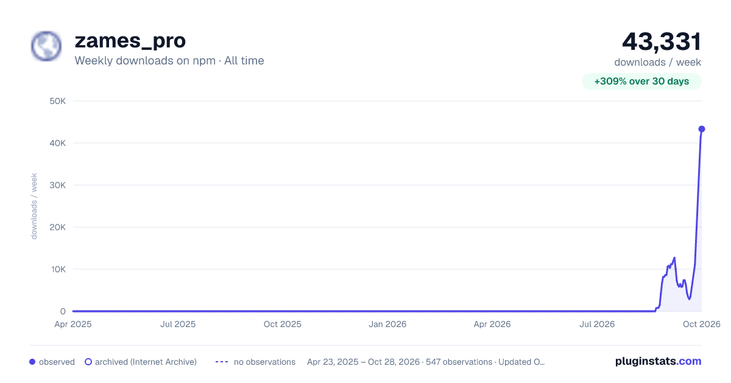Click the zames_pro package title
The width and height of the screenshot is (731, 383).
coord(130,41)
